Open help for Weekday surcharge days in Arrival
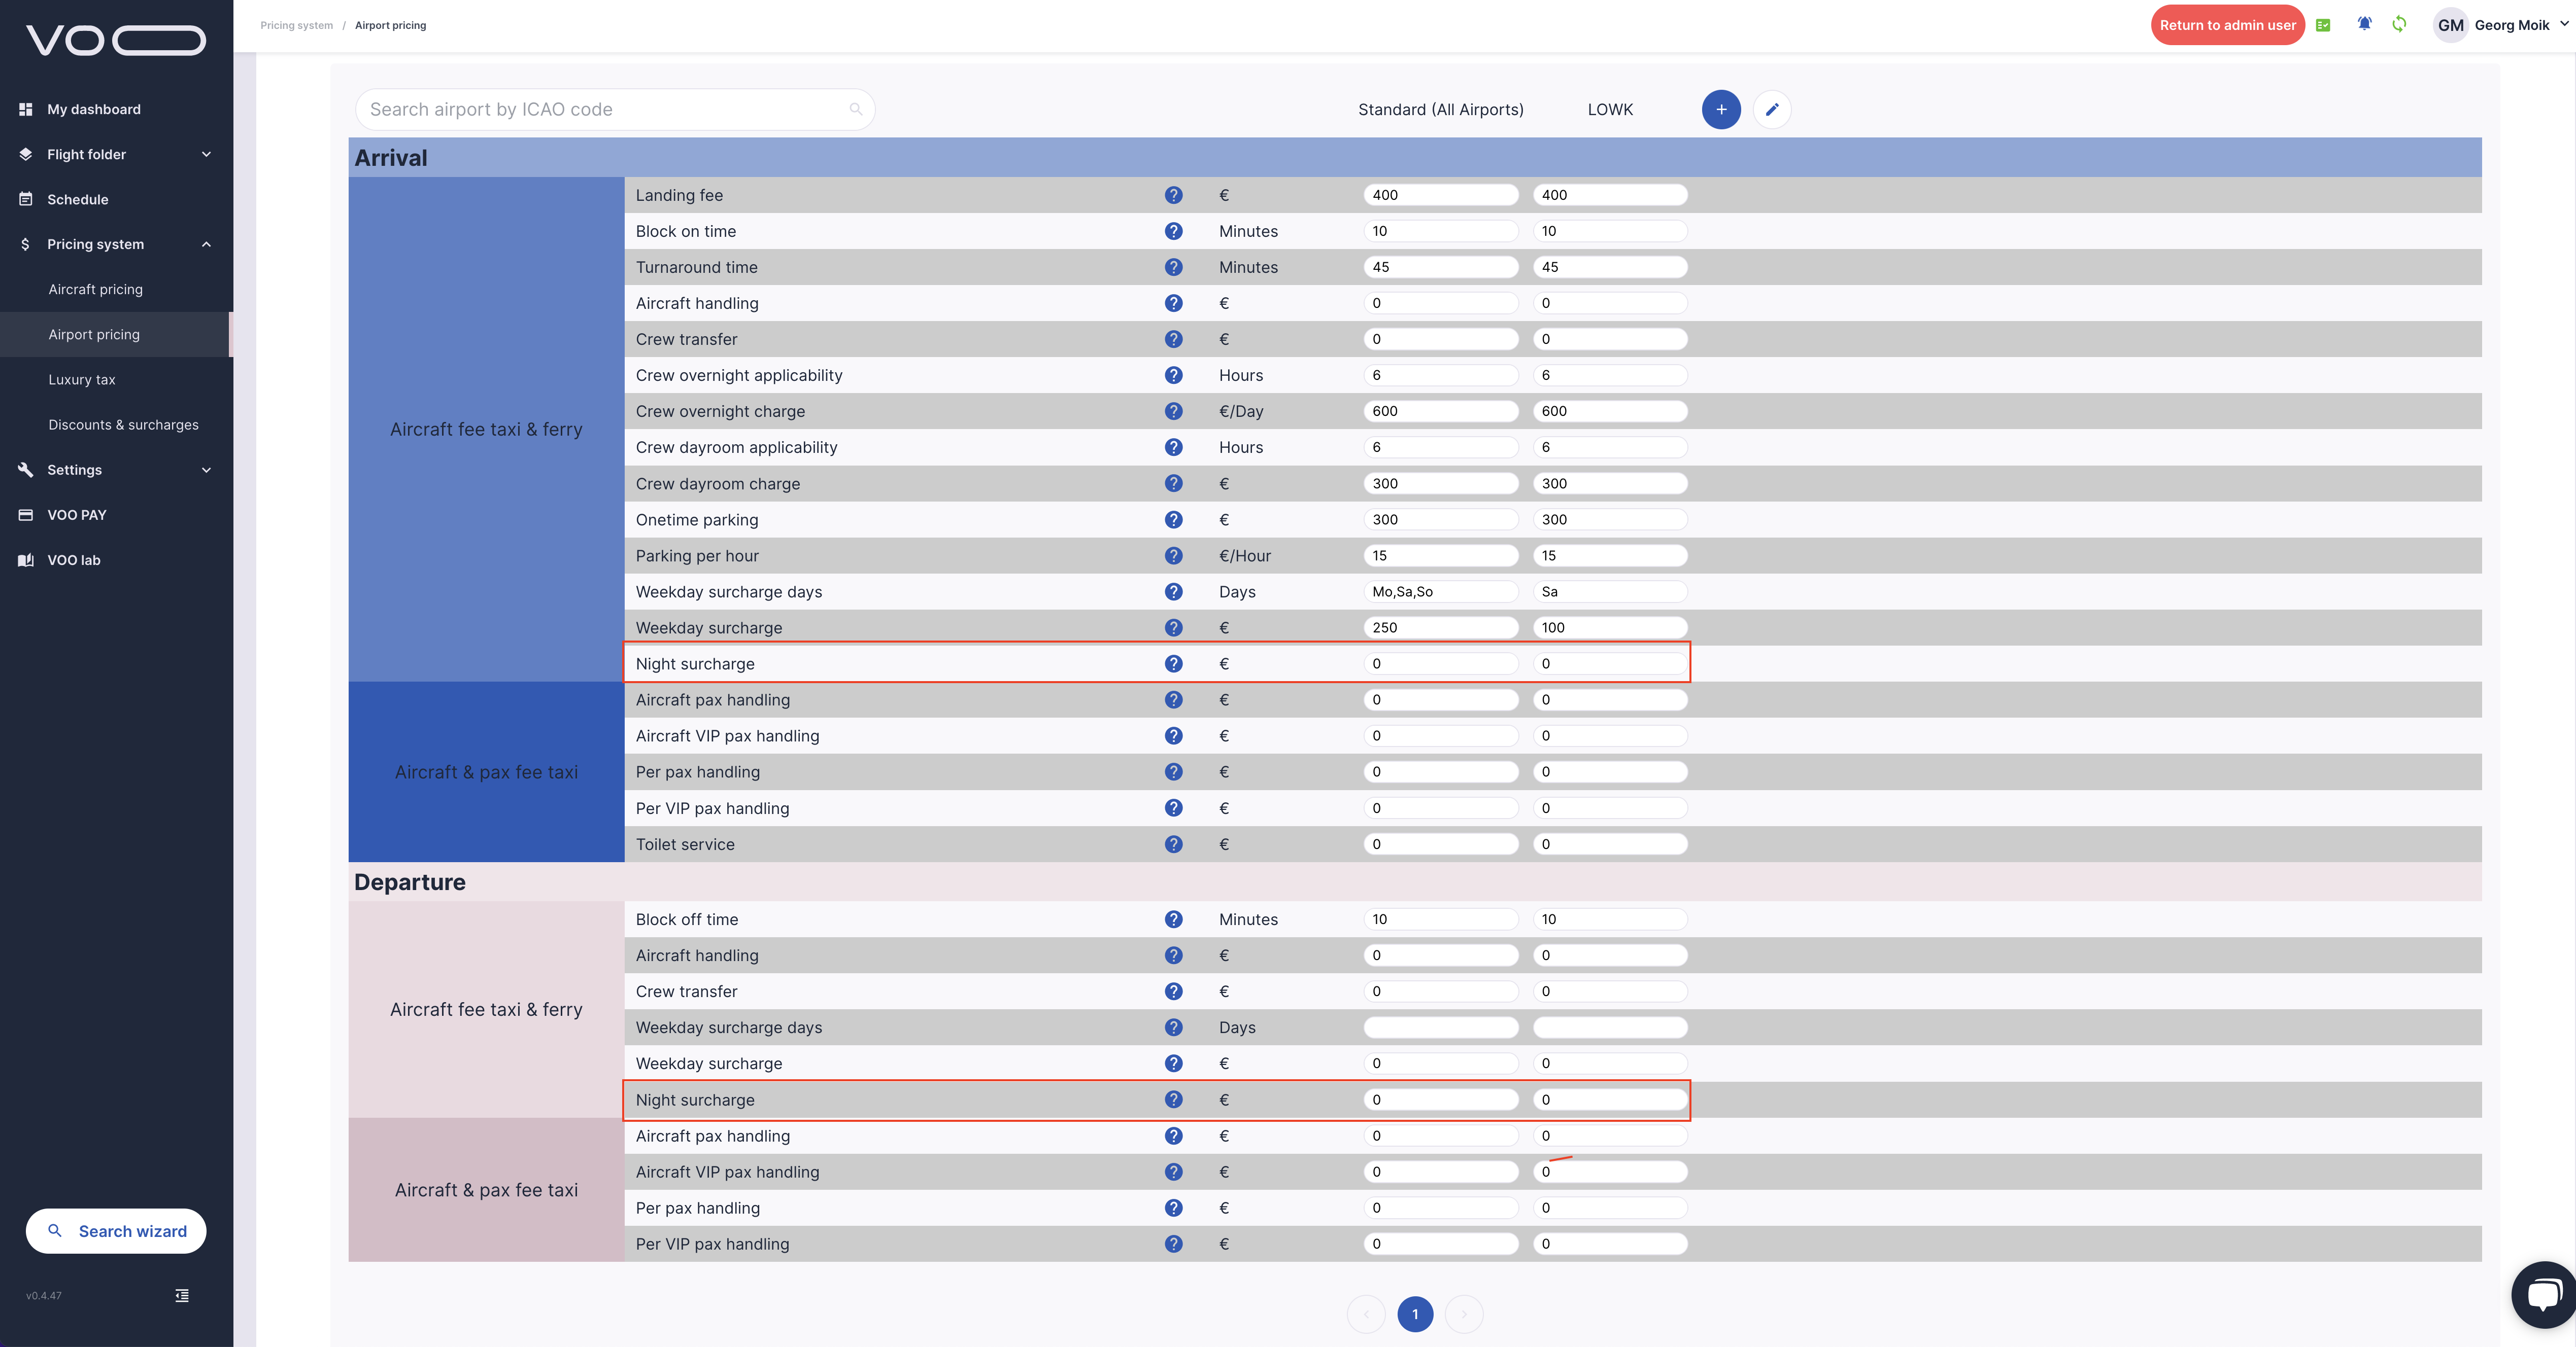The height and width of the screenshot is (1347, 2576). [1173, 591]
